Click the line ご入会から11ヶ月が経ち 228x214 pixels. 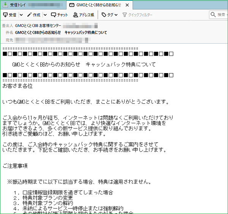coord(88,118)
